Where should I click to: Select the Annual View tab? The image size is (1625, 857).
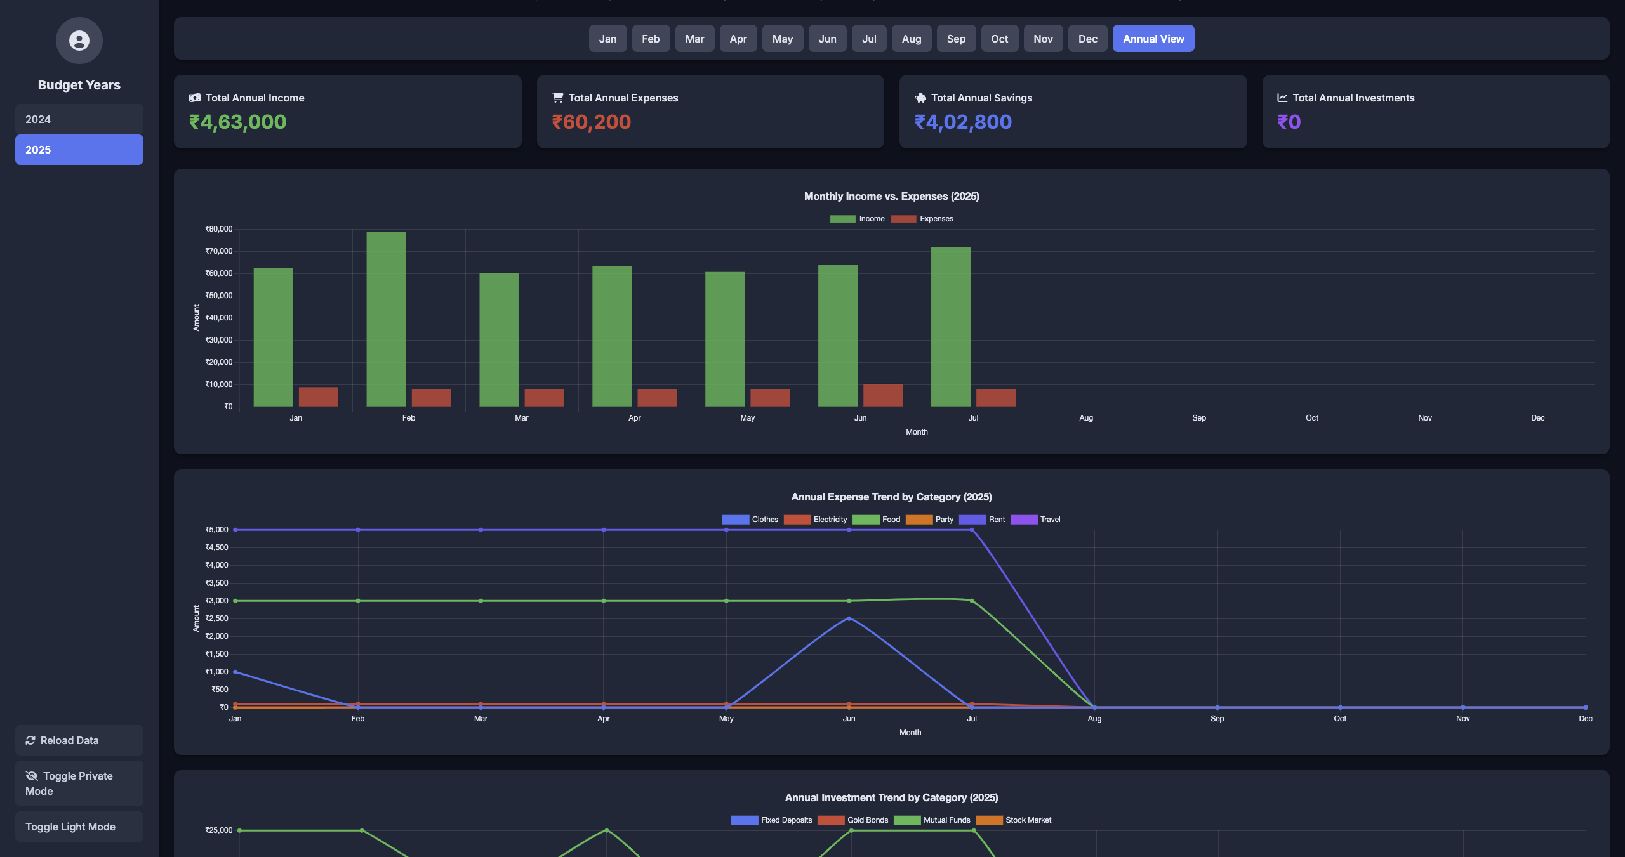[1153, 39]
